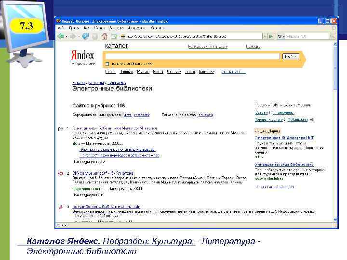Click the vertical scrollbar thumb
The image size is (347, 260).
(335, 67)
